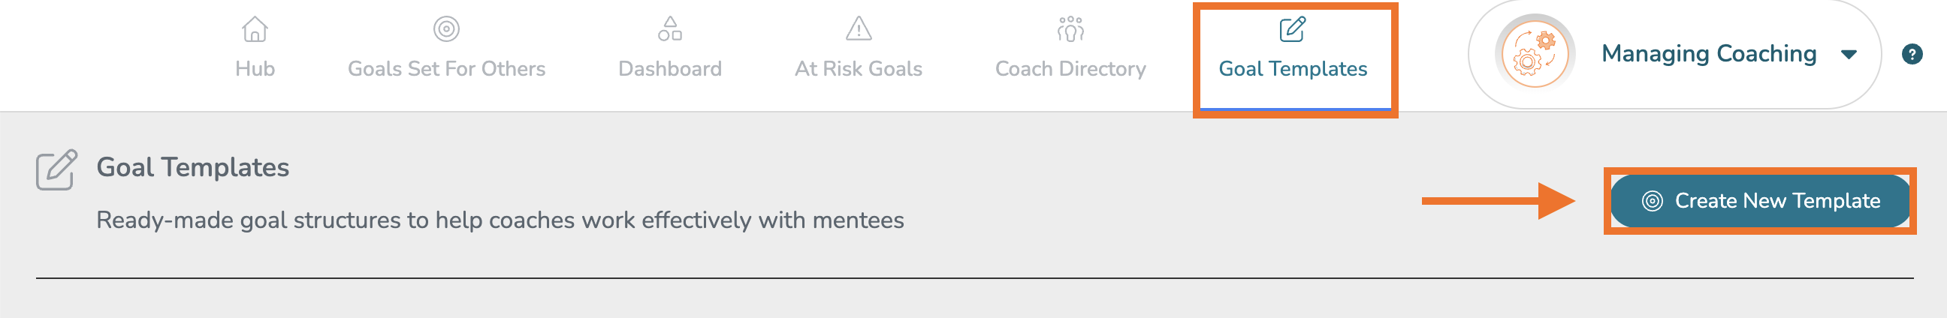Expand the Managing Coaching dropdown arrow
Viewport: 1947px width, 318px height.
tap(1849, 55)
